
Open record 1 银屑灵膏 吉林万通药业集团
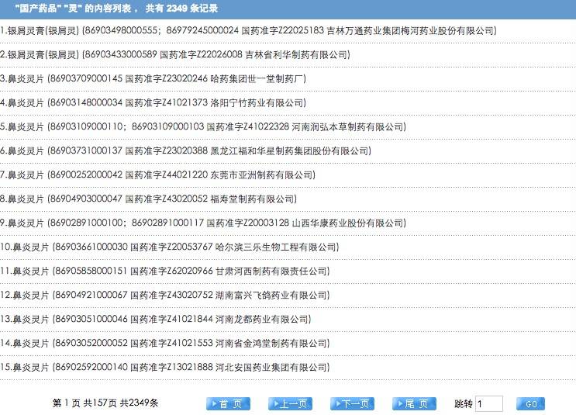tap(248, 30)
